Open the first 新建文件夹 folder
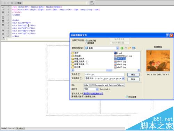This screenshot has height=131, width=174. [78, 59]
